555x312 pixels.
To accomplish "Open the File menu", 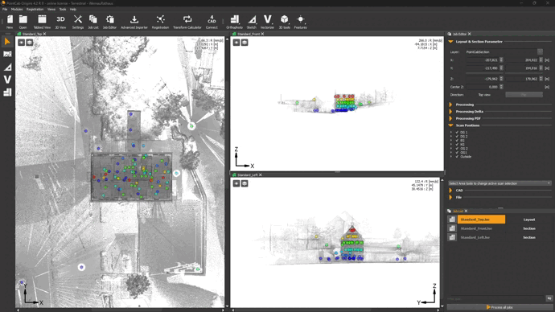I will click(x=5, y=9).
